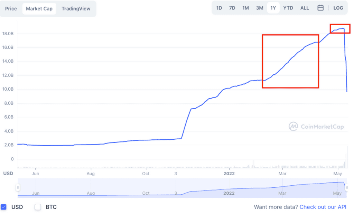354x213 pixels.
Task: Click the 10.0B y-axis label
Action: [x=8, y=89]
